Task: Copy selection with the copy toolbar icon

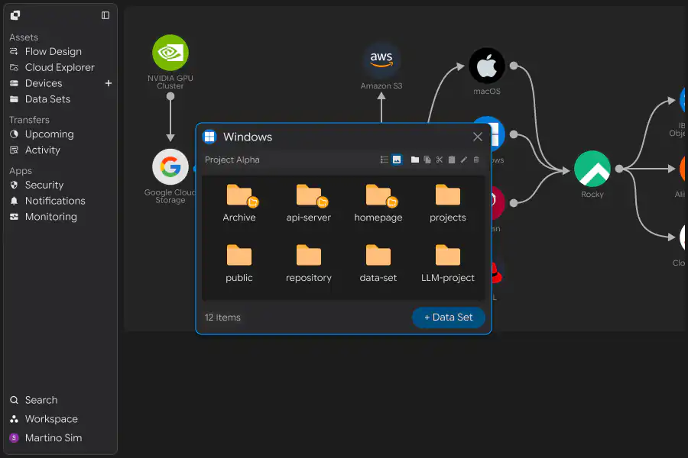Action: pos(427,160)
